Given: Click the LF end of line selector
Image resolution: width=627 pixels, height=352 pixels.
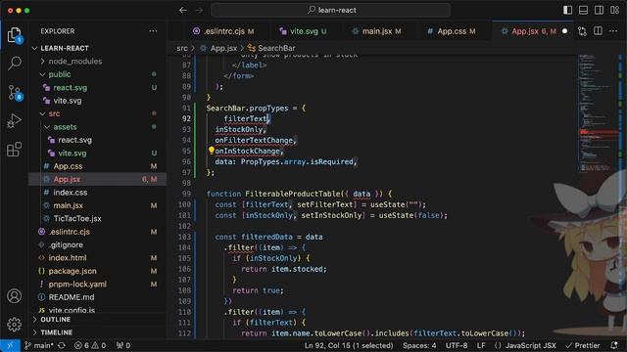Looking at the screenshot, I should 481,345.
